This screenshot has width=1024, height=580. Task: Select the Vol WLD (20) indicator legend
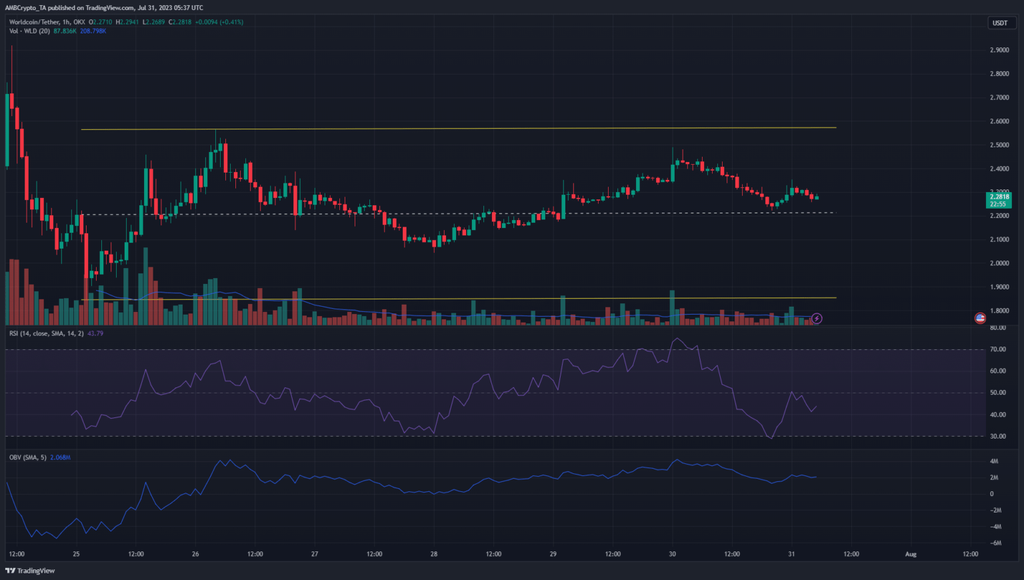(x=28, y=31)
